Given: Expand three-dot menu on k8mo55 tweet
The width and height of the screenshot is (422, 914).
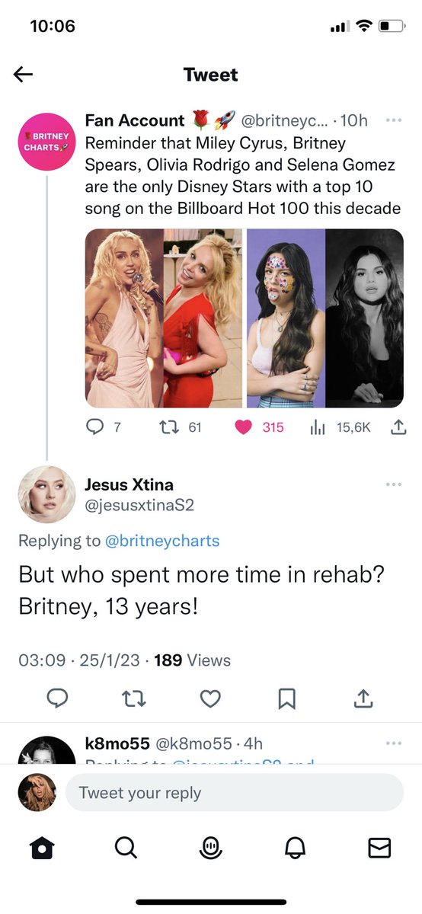Looking at the screenshot, I should (394, 743).
